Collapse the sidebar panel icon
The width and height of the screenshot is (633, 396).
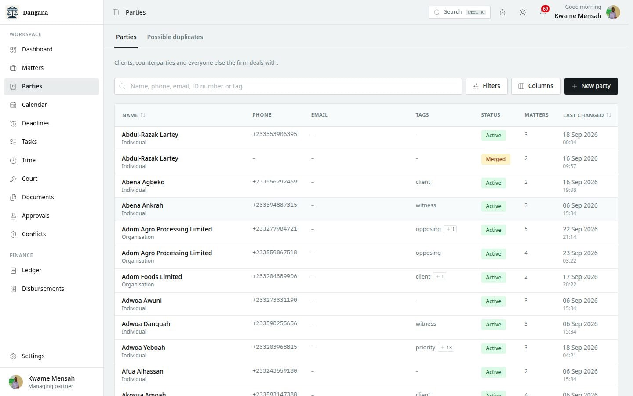click(116, 12)
